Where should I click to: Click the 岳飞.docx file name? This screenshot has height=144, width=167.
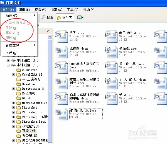(x=77, y=33)
